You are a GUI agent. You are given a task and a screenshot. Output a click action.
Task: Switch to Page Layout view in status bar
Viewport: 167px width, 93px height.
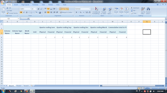coord(141,88)
